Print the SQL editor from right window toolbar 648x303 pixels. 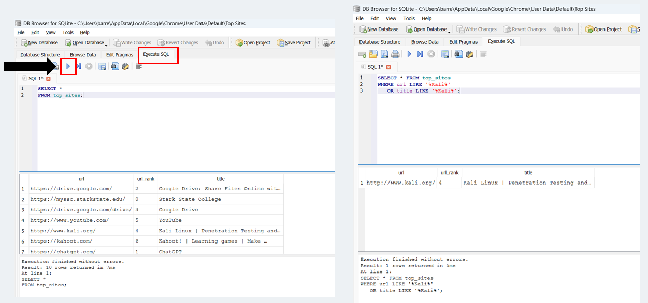point(395,54)
